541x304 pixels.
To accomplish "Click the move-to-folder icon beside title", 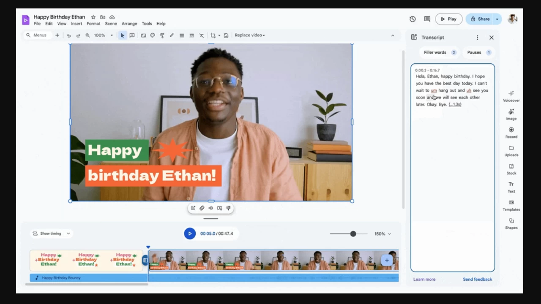I will [x=103, y=17].
